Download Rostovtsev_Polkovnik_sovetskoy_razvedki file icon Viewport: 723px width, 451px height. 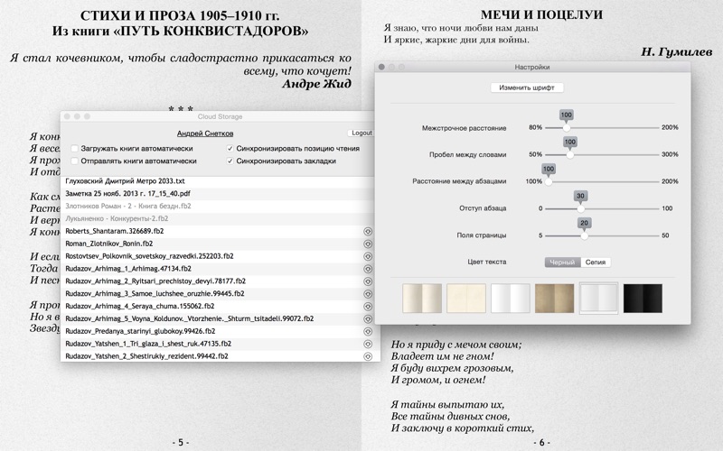368,256
